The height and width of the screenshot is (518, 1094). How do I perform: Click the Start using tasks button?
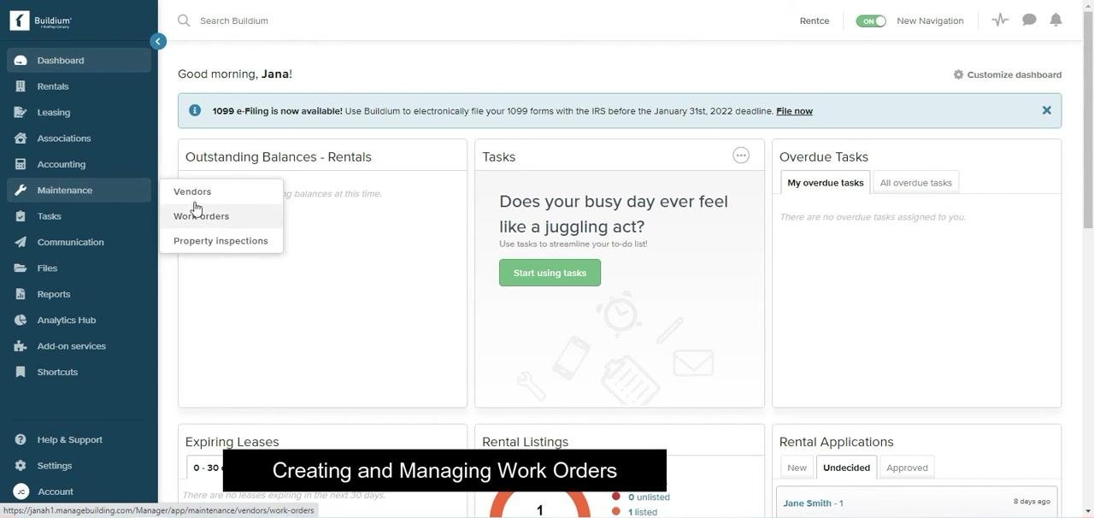pyautogui.click(x=550, y=273)
